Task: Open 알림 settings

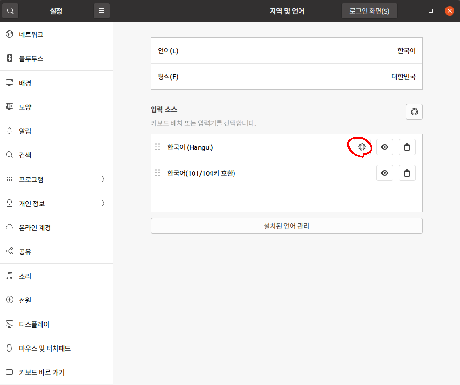Action: (x=56, y=131)
